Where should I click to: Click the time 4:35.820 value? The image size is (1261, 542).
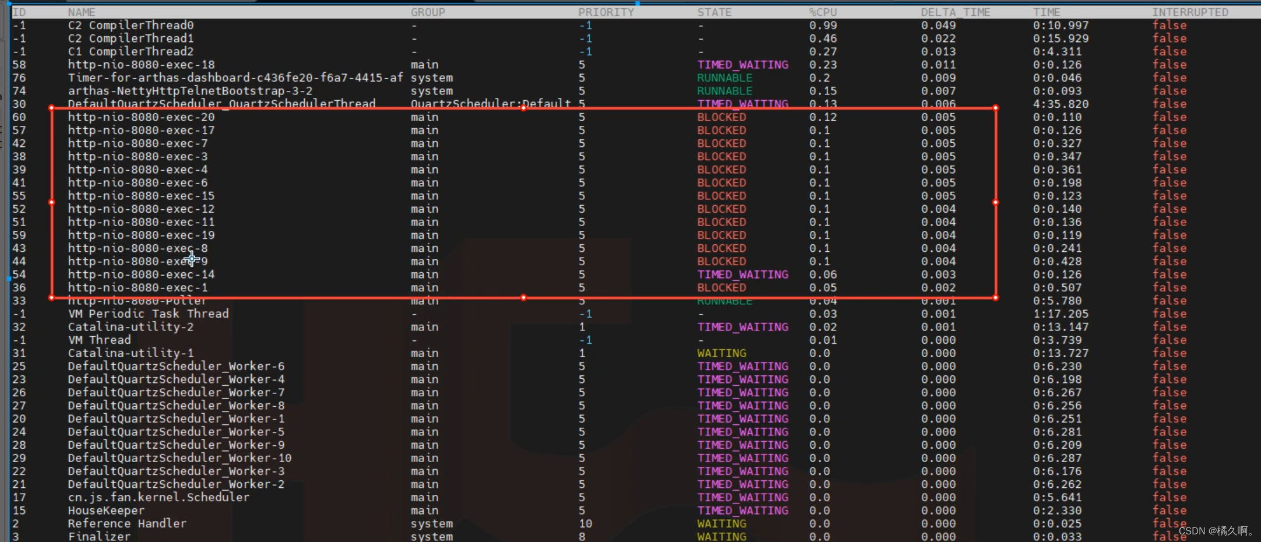[x=1061, y=104]
